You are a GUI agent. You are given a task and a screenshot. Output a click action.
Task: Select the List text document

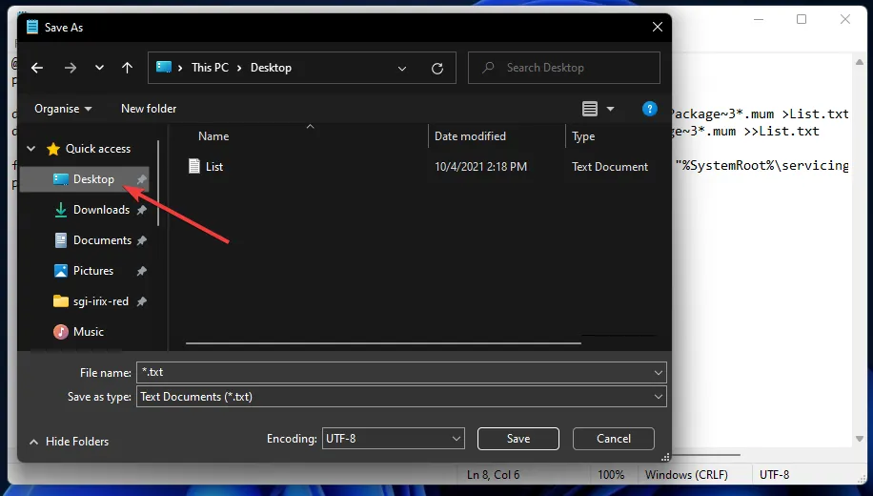[214, 167]
